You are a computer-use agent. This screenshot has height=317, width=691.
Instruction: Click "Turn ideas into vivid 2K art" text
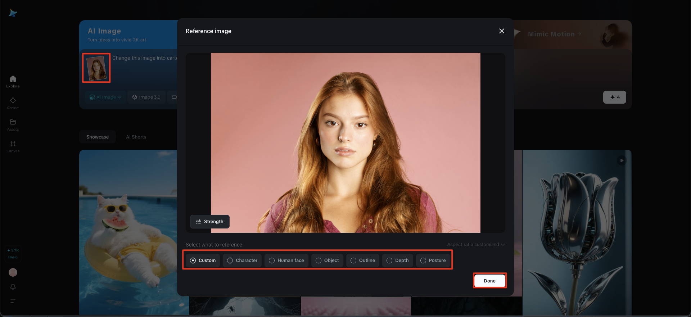(117, 40)
